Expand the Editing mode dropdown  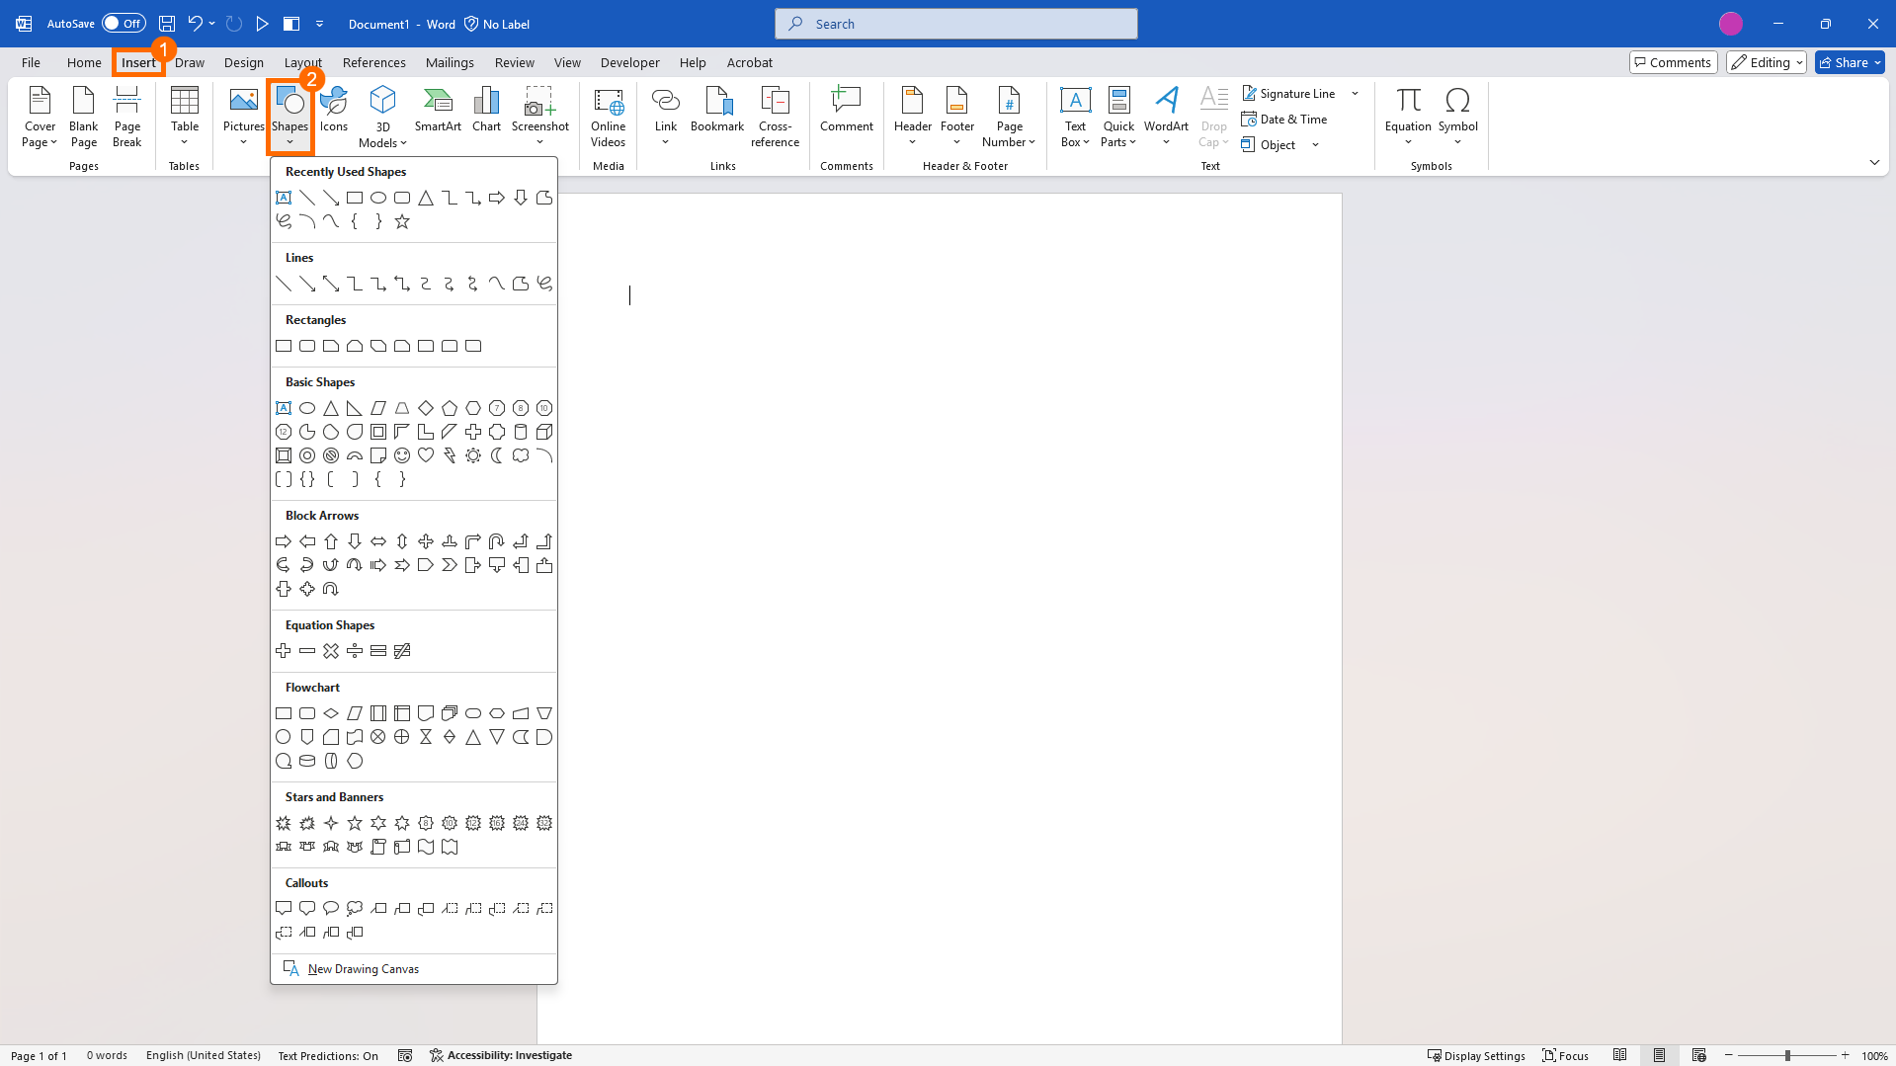1767,62
